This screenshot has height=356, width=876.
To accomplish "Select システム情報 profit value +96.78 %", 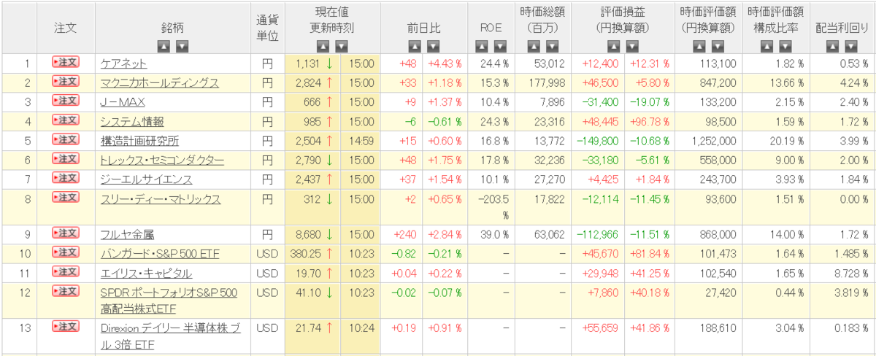I will pos(650,122).
